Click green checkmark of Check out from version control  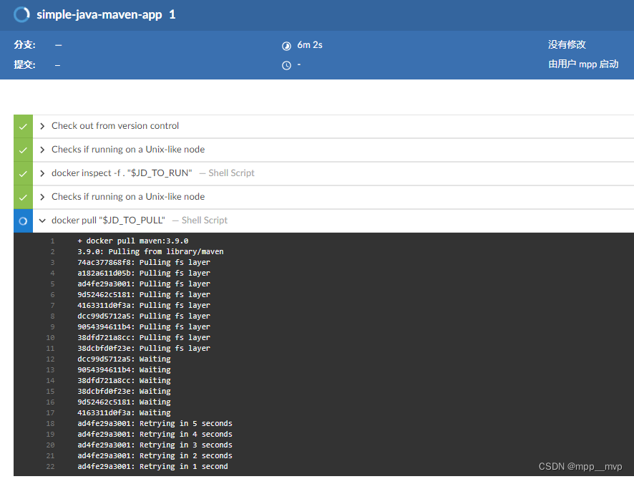pyautogui.click(x=23, y=126)
